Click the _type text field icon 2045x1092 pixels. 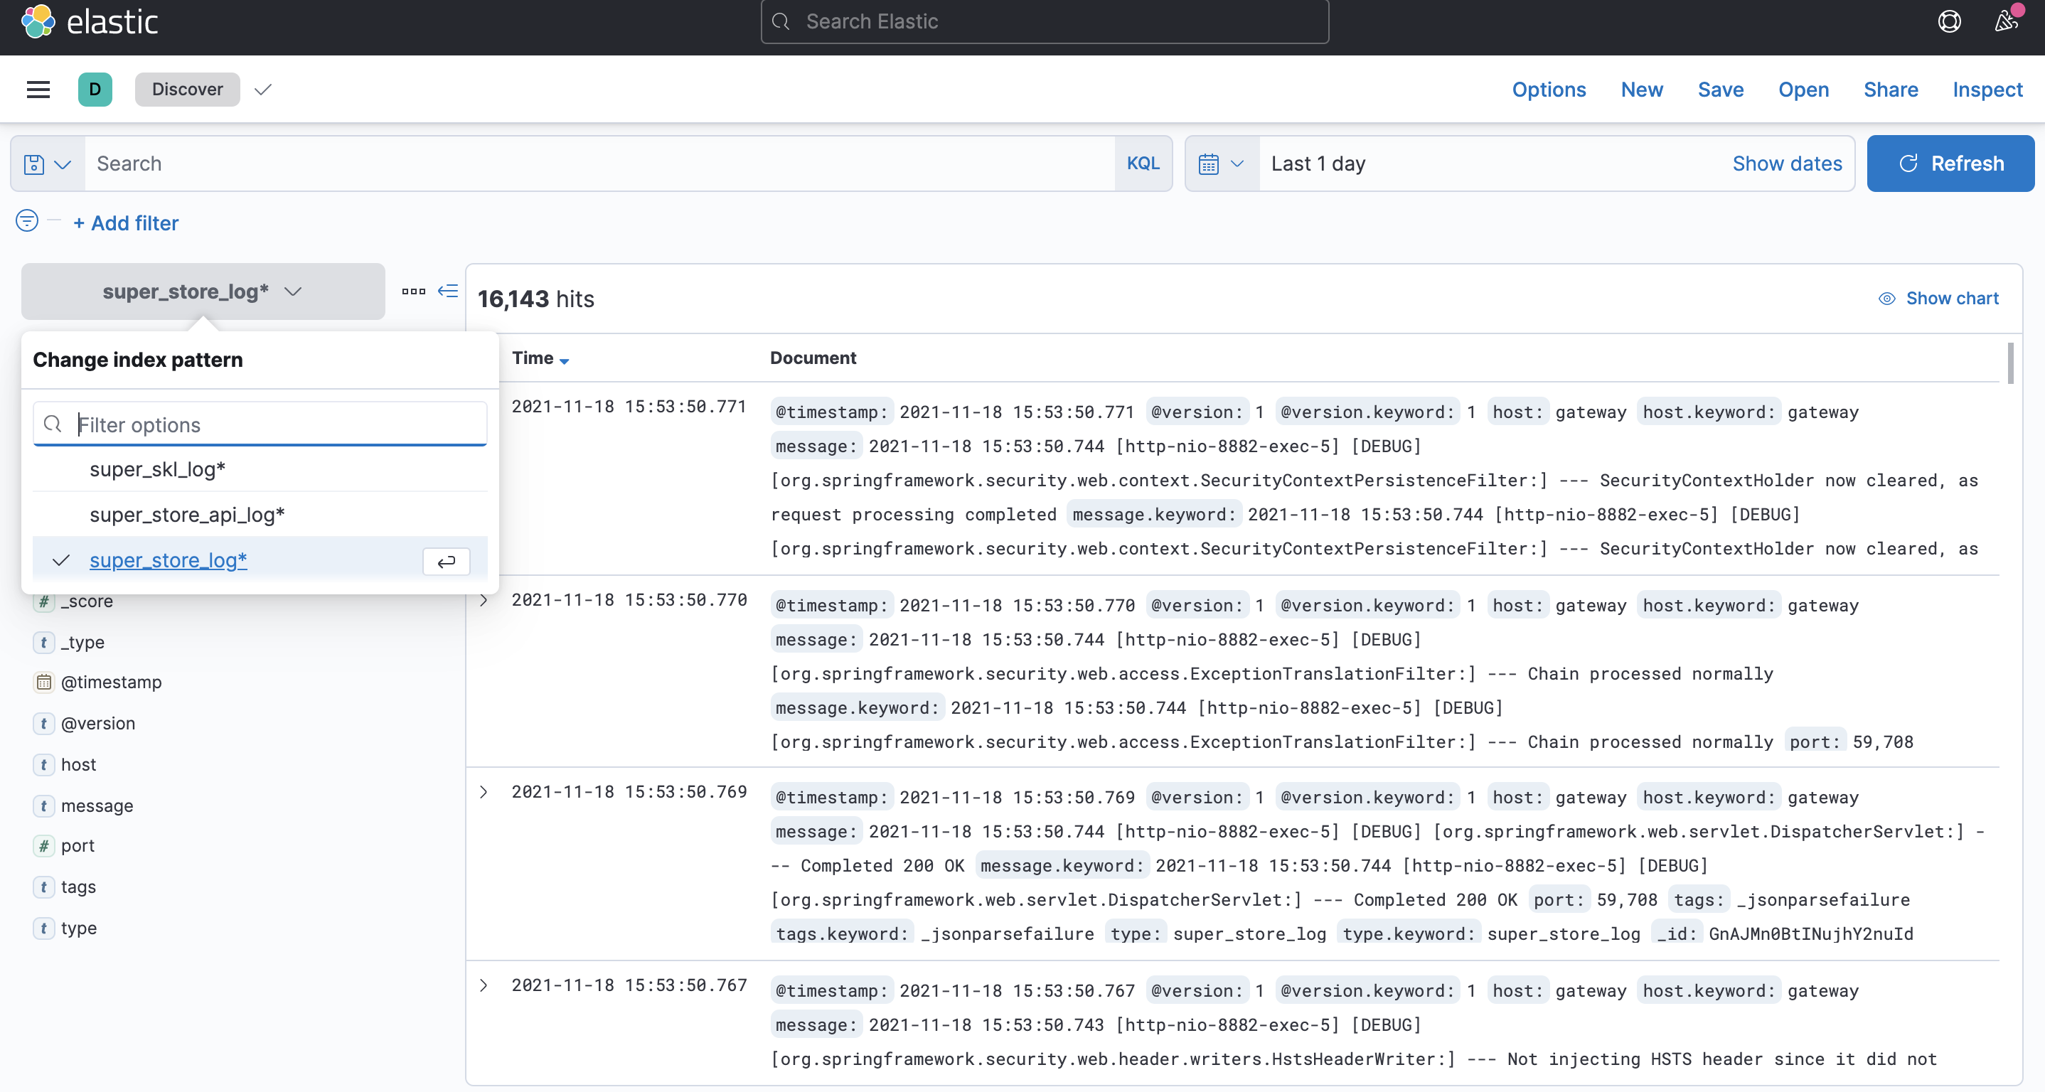click(43, 642)
